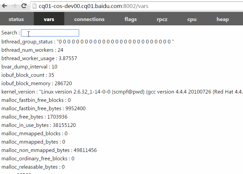
Task: Go to the rpcz tab
Action: tap(162, 19)
